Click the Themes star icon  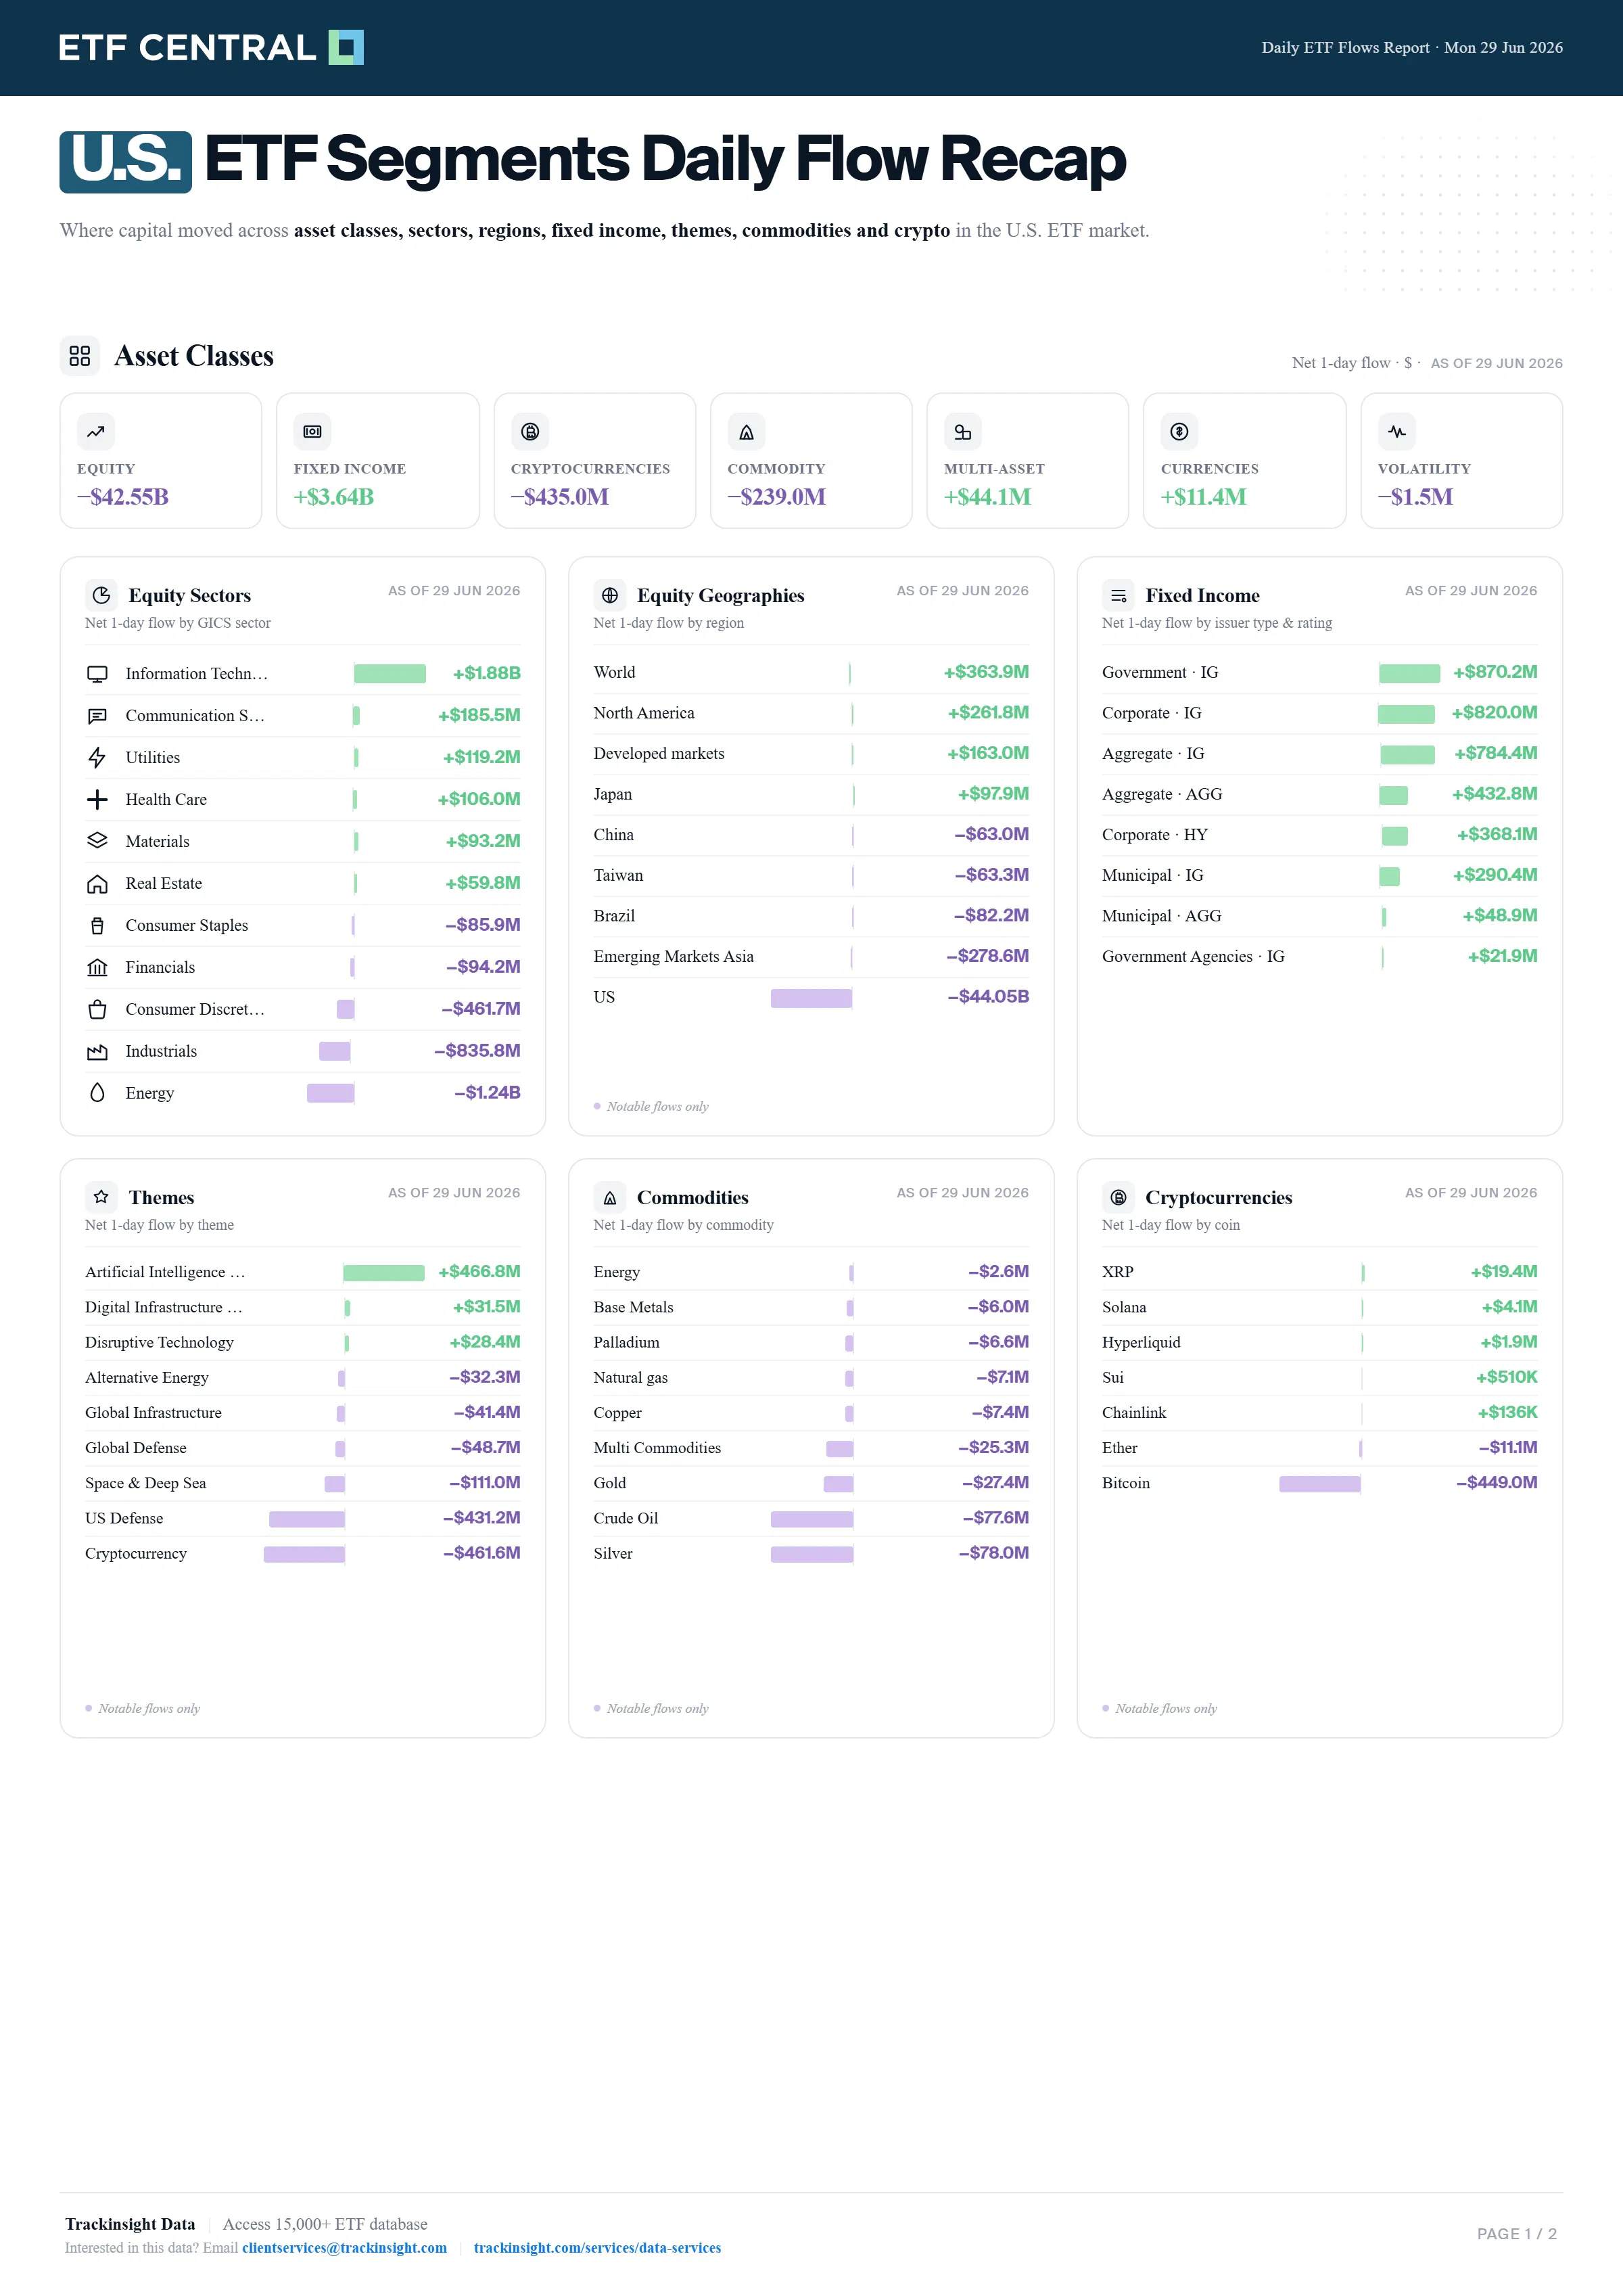[x=101, y=1197]
